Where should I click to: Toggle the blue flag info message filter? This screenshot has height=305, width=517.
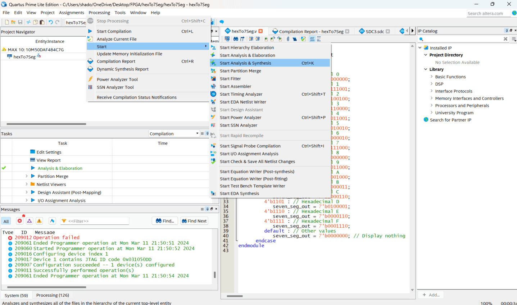point(52,221)
